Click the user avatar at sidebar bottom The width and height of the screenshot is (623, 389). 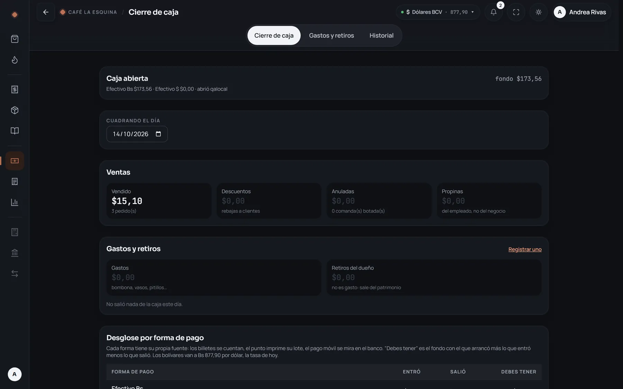coord(15,374)
